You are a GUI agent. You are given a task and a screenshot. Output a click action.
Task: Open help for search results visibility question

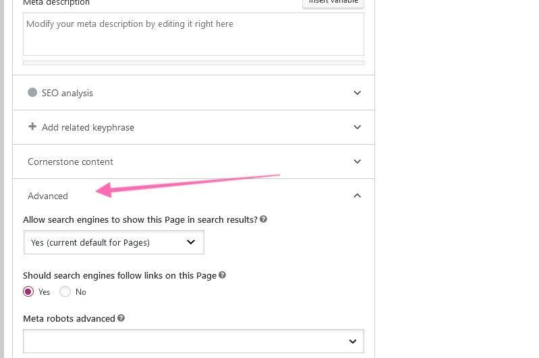[x=264, y=219]
